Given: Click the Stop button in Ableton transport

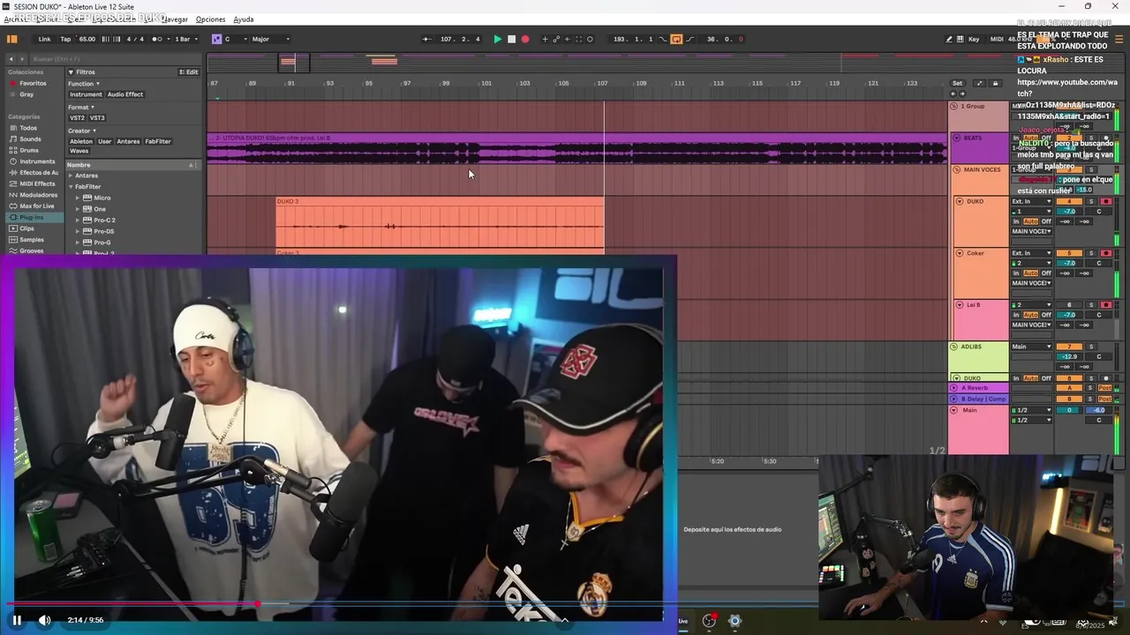Looking at the screenshot, I should coord(511,39).
